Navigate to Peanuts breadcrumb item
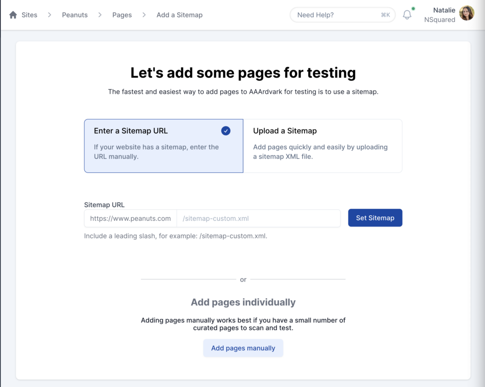The width and height of the screenshot is (485, 387). [x=75, y=15]
